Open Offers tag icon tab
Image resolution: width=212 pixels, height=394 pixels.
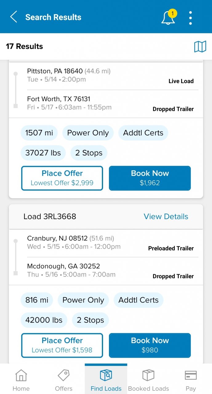coord(64,376)
